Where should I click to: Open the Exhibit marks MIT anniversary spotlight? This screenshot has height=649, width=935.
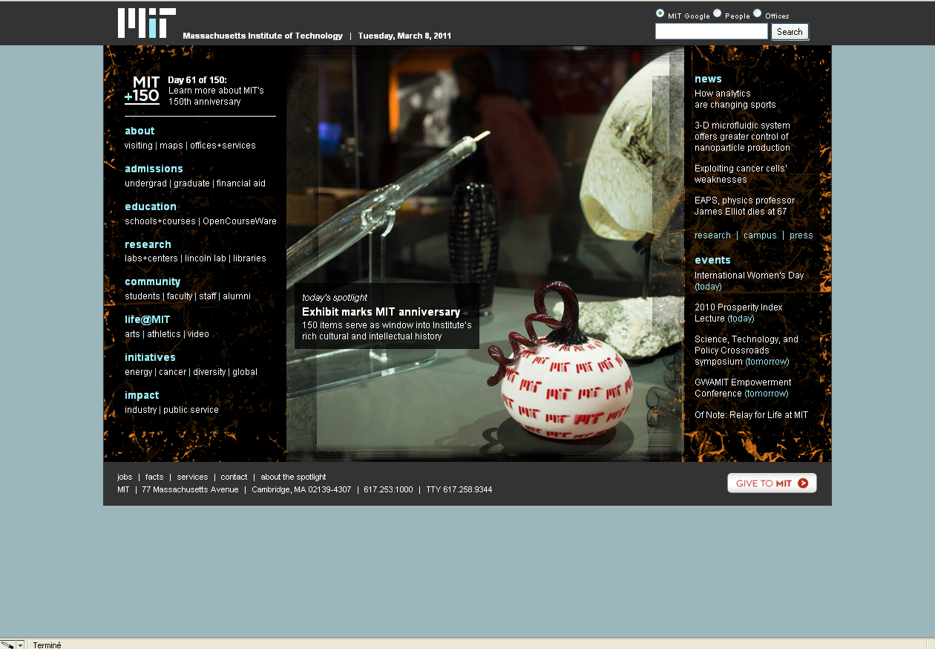pos(381,312)
